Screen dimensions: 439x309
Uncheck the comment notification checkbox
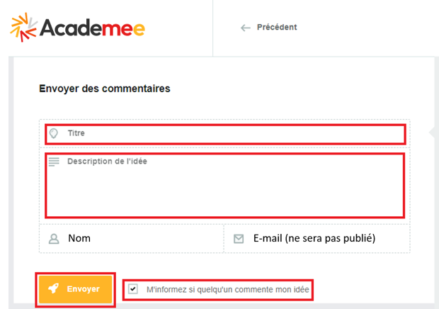coord(133,289)
